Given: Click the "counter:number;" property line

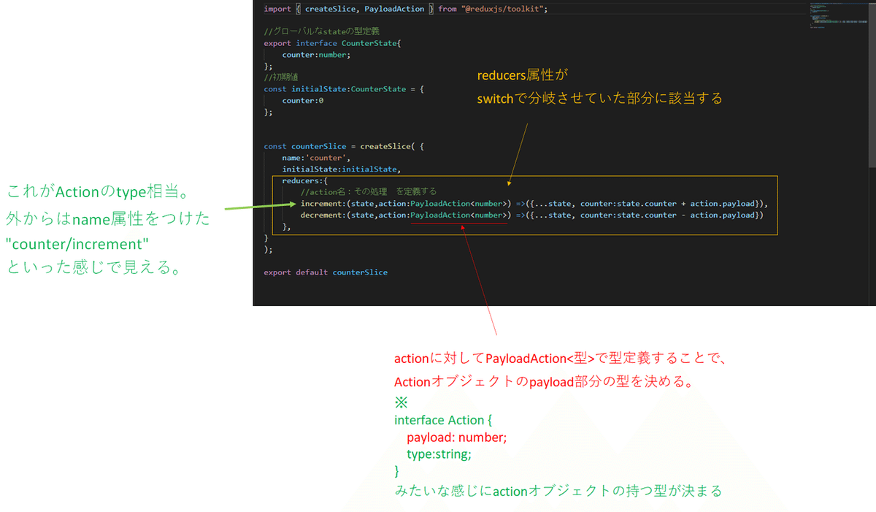Looking at the screenshot, I should [317, 55].
